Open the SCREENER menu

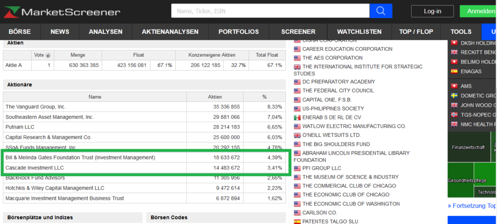click(298, 32)
